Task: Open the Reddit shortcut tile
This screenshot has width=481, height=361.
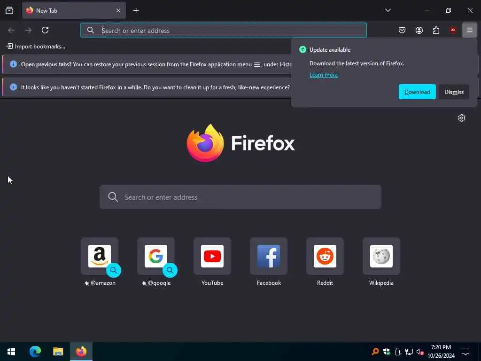Action: click(325, 256)
